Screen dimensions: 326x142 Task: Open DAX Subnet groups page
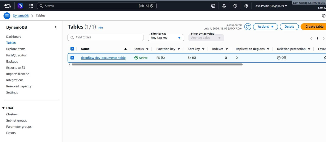tap(17, 121)
